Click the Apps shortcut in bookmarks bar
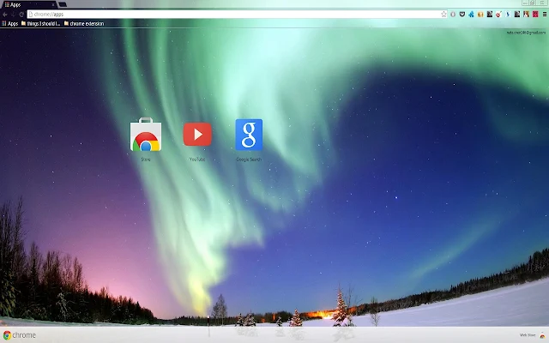Screen dimensions: 549x343 [10, 23]
